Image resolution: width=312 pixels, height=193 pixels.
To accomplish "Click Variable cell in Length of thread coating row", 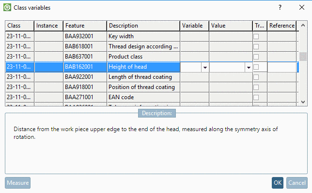I will 194,77.
